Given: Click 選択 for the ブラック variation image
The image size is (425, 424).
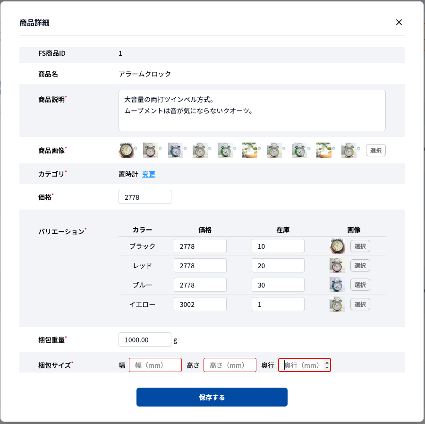Looking at the screenshot, I should click(x=360, y=246).
